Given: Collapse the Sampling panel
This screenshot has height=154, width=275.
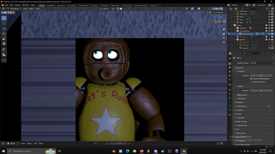Looking at the screenshot, I should point(235,68).
